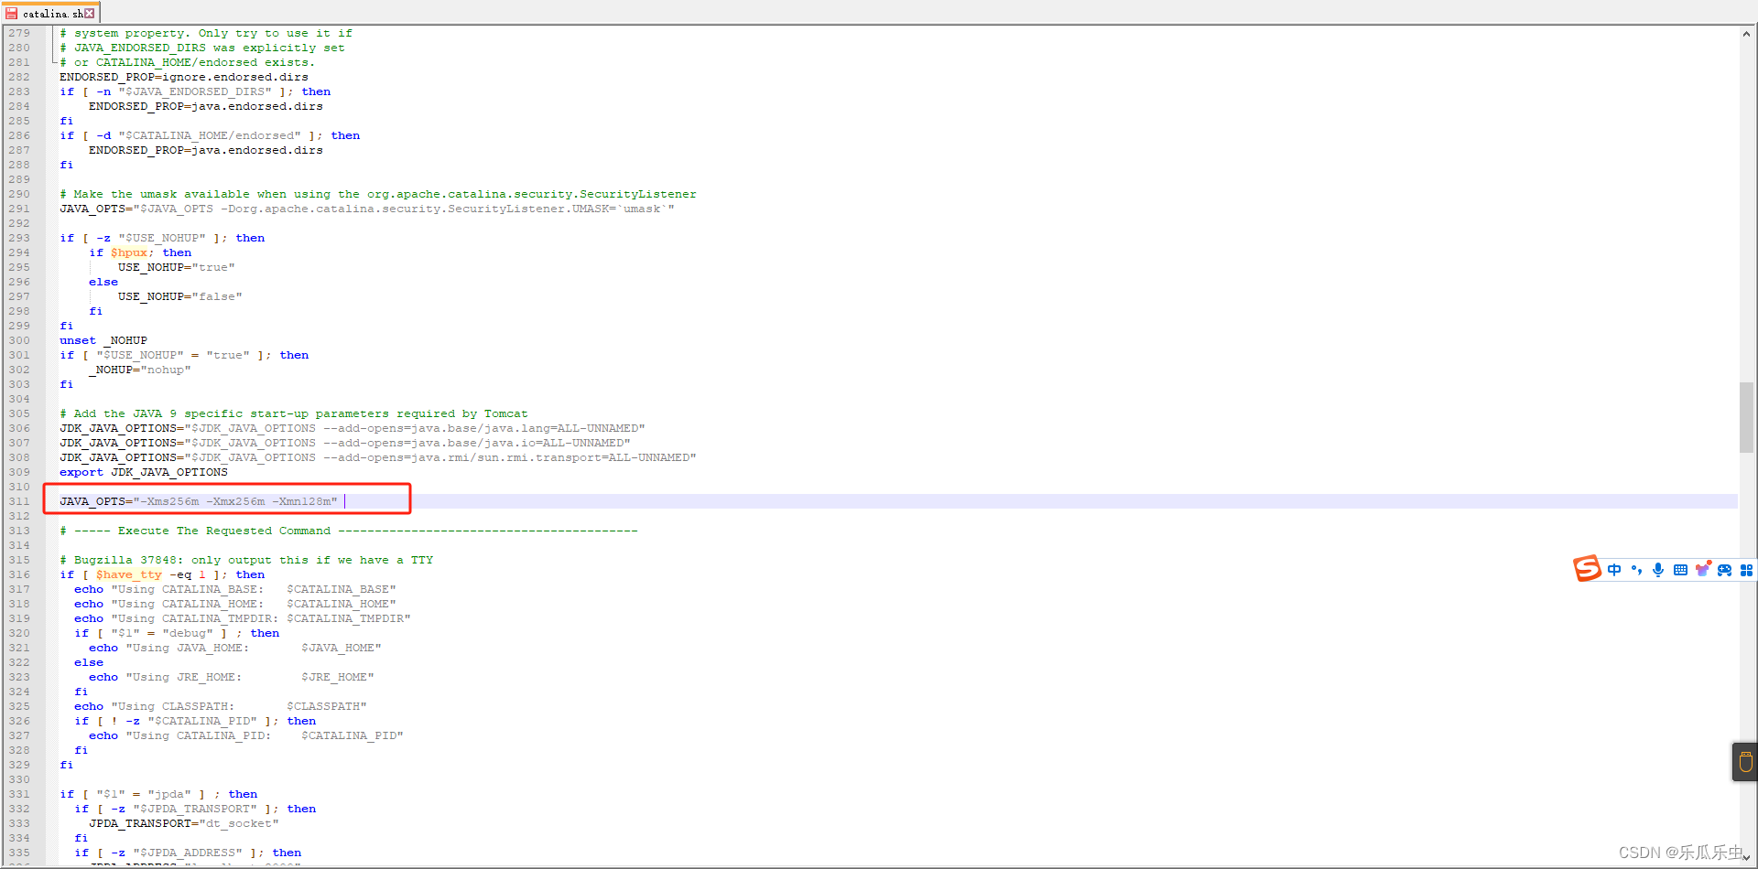Click the 'if [ -d "$CATALINA_HOME/endorsed" ]' line
The height and width of the screenshot is (869, 1758).
click(x=210, y=135)
